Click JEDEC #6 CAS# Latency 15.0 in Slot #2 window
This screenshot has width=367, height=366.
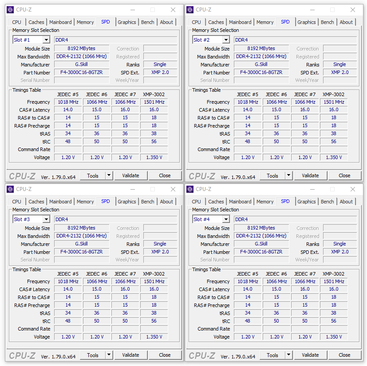(x=276, y=110)
